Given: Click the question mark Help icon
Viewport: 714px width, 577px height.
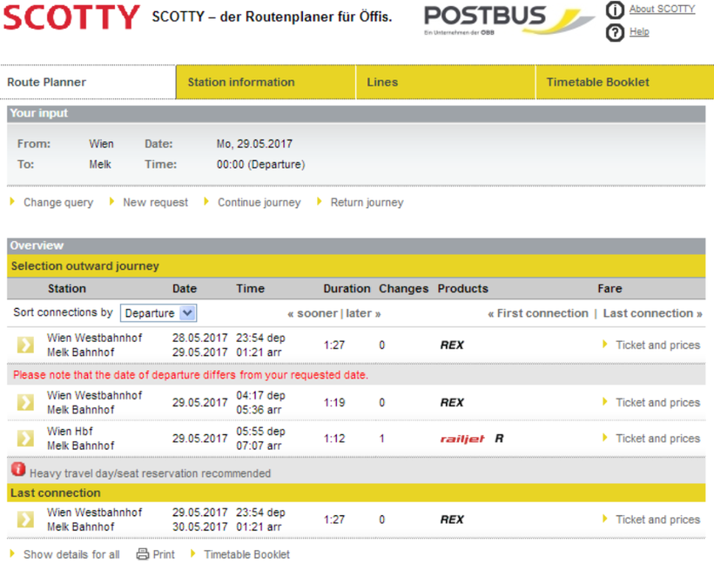Looking at the screenshot, I should 615,32.
